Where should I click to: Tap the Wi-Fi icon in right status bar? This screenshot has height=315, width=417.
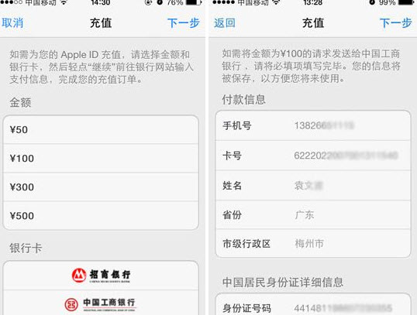click(276, 2)
